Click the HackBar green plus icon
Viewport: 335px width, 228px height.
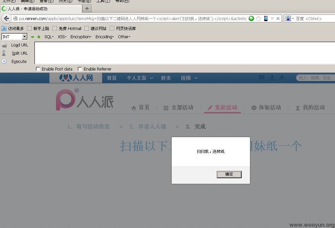coord(39,37)
